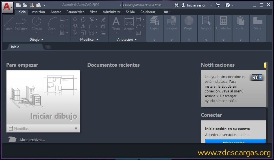Select the Ellipse tool icon
This screenshot has height=160, width=274.
point(62,26)
